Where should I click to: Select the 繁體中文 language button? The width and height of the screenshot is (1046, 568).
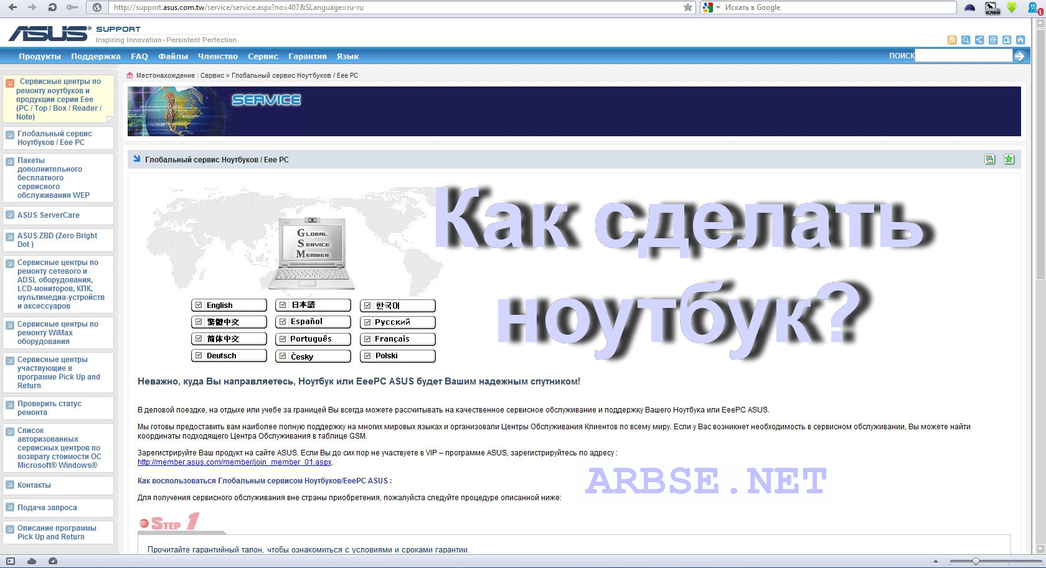point(229,322)
